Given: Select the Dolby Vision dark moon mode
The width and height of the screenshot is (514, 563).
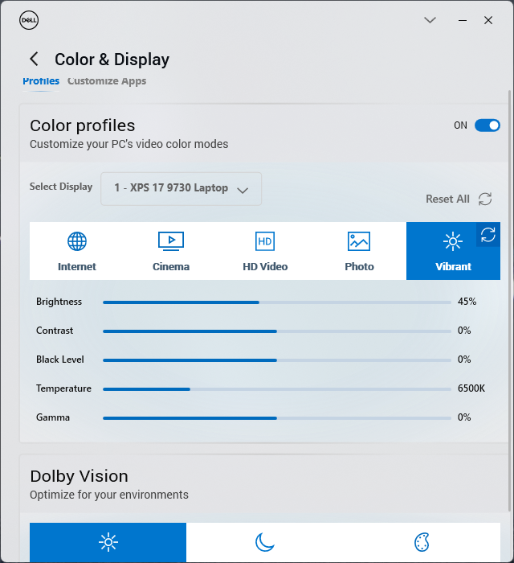Looking at the screenshot, I should pos(265,542).
